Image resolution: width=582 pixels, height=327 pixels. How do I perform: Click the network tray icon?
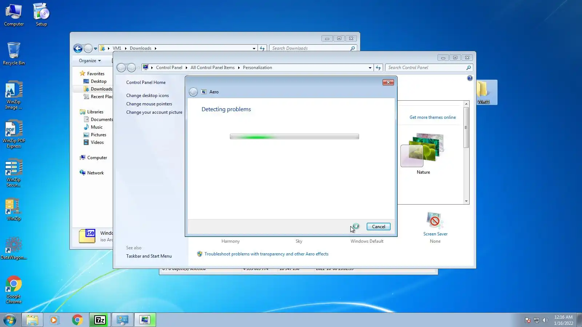point(537,320)
